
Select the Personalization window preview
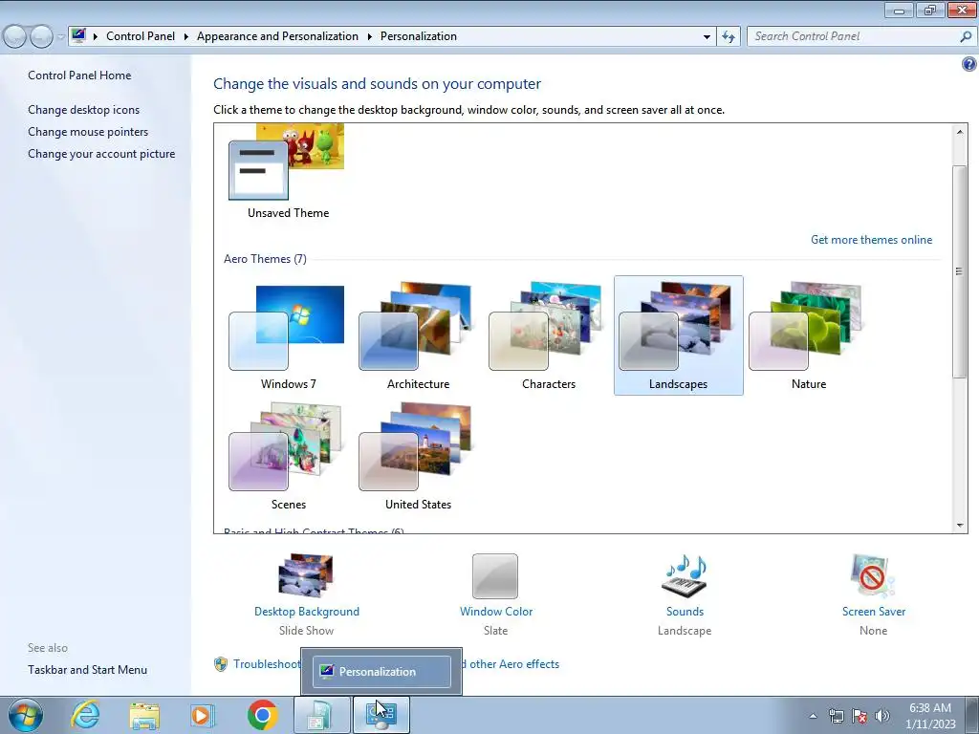point(381,672)
